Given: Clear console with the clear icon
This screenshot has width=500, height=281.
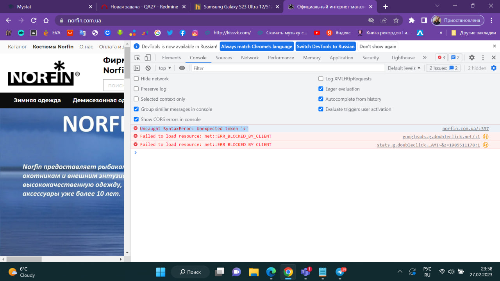Looking at the screenshot, I should 148,68.
